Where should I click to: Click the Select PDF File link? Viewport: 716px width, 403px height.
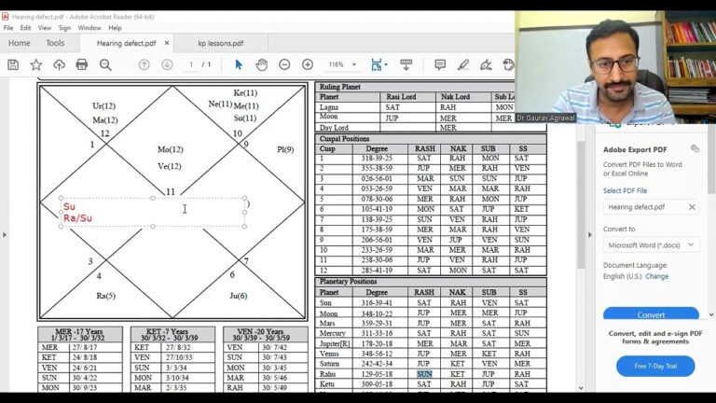pyautogui.click(x=625, y=191)
